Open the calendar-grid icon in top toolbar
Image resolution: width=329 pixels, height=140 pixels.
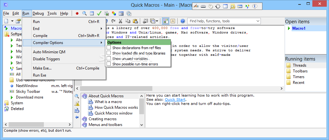pos(92,13)
